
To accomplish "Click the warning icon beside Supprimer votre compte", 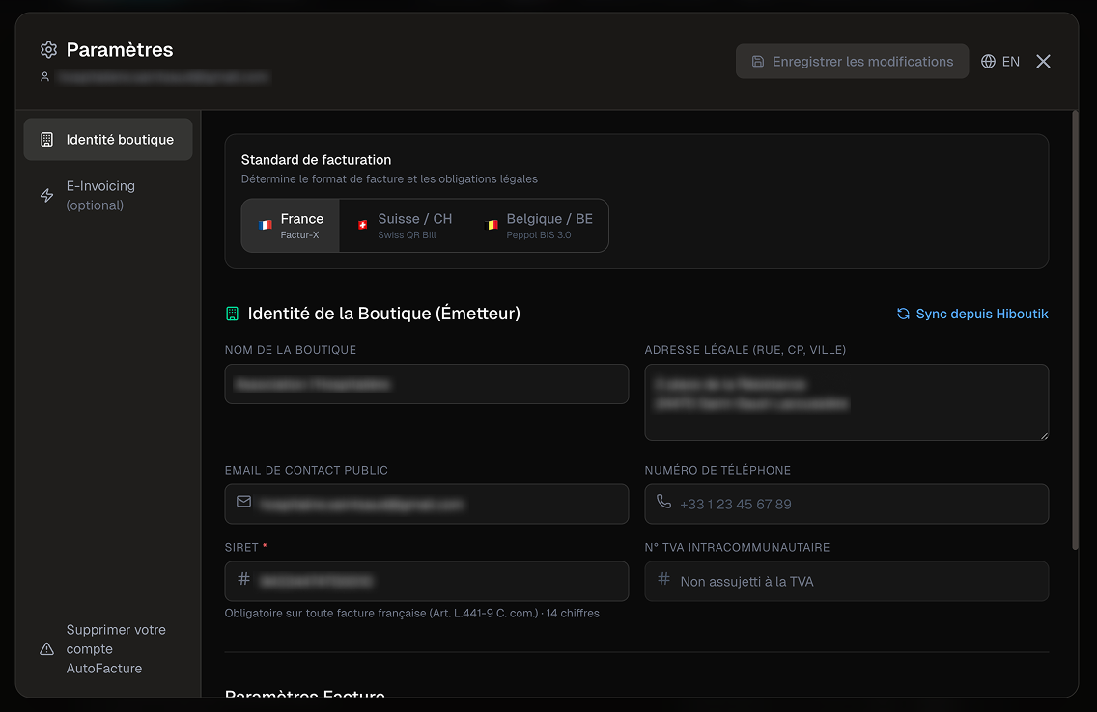I will pyautogui.click(x=46, y=648).
